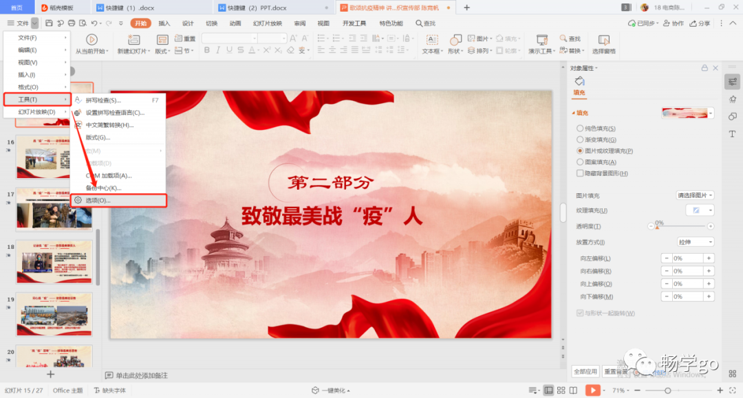This screenshot has width=743, height=398.
Task: Expand the 一键美化 option in status bar
Action: (x=331, y=390)
